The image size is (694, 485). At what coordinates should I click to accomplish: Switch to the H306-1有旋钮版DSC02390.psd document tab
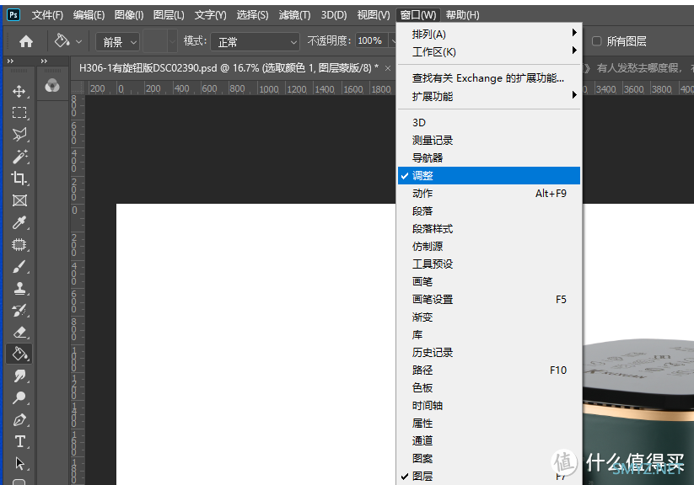point(229,68)
